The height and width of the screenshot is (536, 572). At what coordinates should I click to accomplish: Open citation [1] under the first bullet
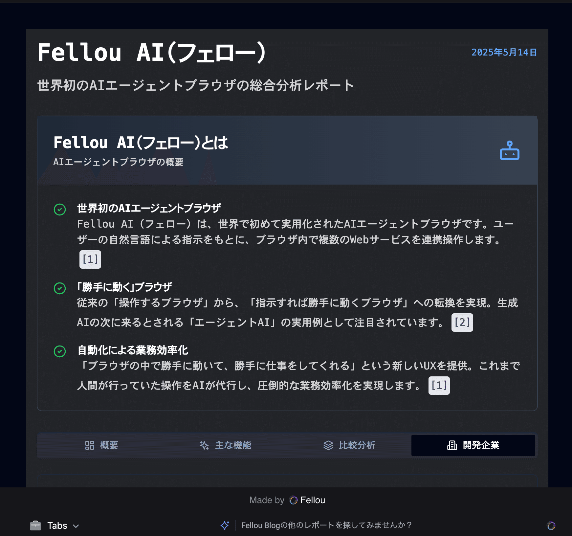tap(90, 259)
